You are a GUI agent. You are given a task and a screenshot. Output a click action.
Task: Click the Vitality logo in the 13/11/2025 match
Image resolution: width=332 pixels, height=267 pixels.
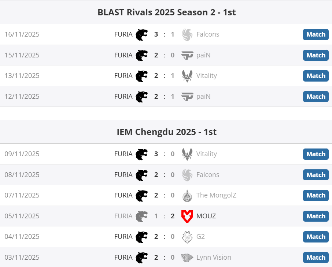pyautogui.click(x=187, y=76)
